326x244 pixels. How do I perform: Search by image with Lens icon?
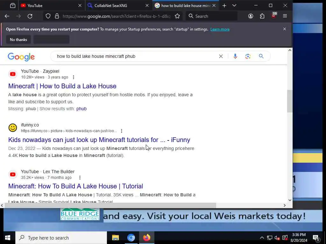pyautogui.click(x=248, y=56)
